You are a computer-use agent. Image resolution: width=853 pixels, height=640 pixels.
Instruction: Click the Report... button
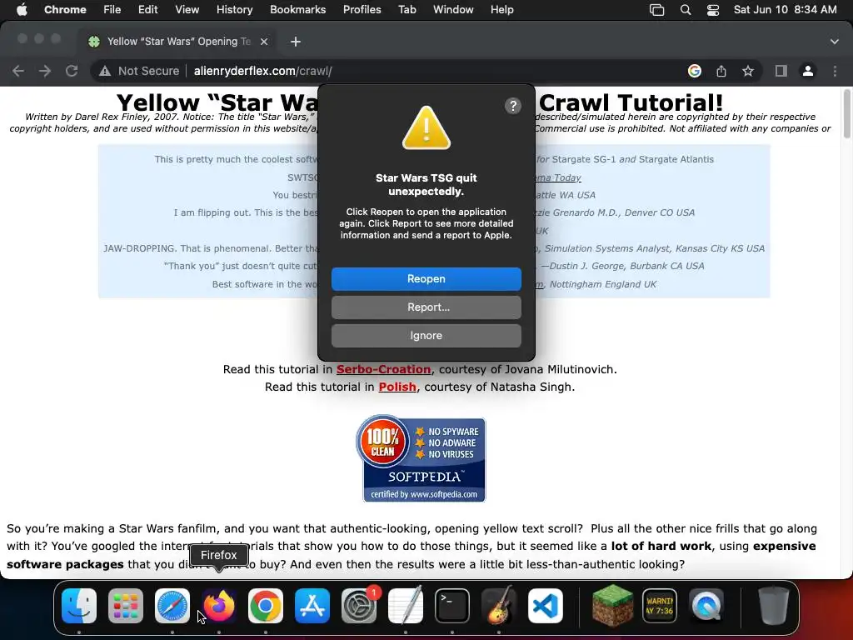click(426, 307)
